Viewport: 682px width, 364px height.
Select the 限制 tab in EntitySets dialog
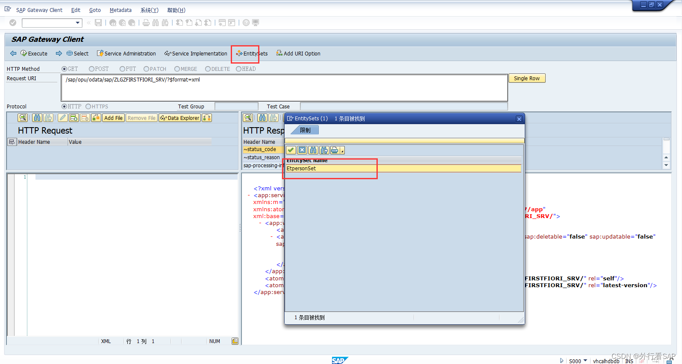pos(305,130)
